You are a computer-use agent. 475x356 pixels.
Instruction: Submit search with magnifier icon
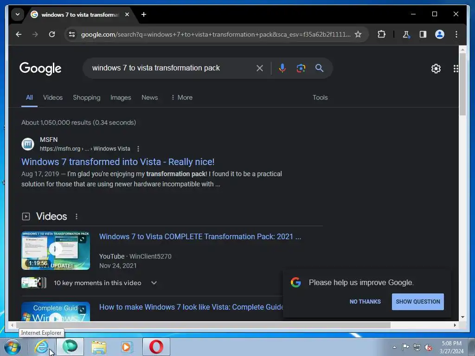click(319, 68)
